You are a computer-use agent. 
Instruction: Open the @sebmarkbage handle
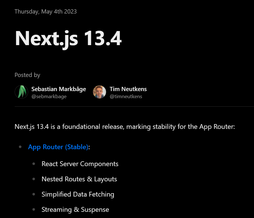49,96
